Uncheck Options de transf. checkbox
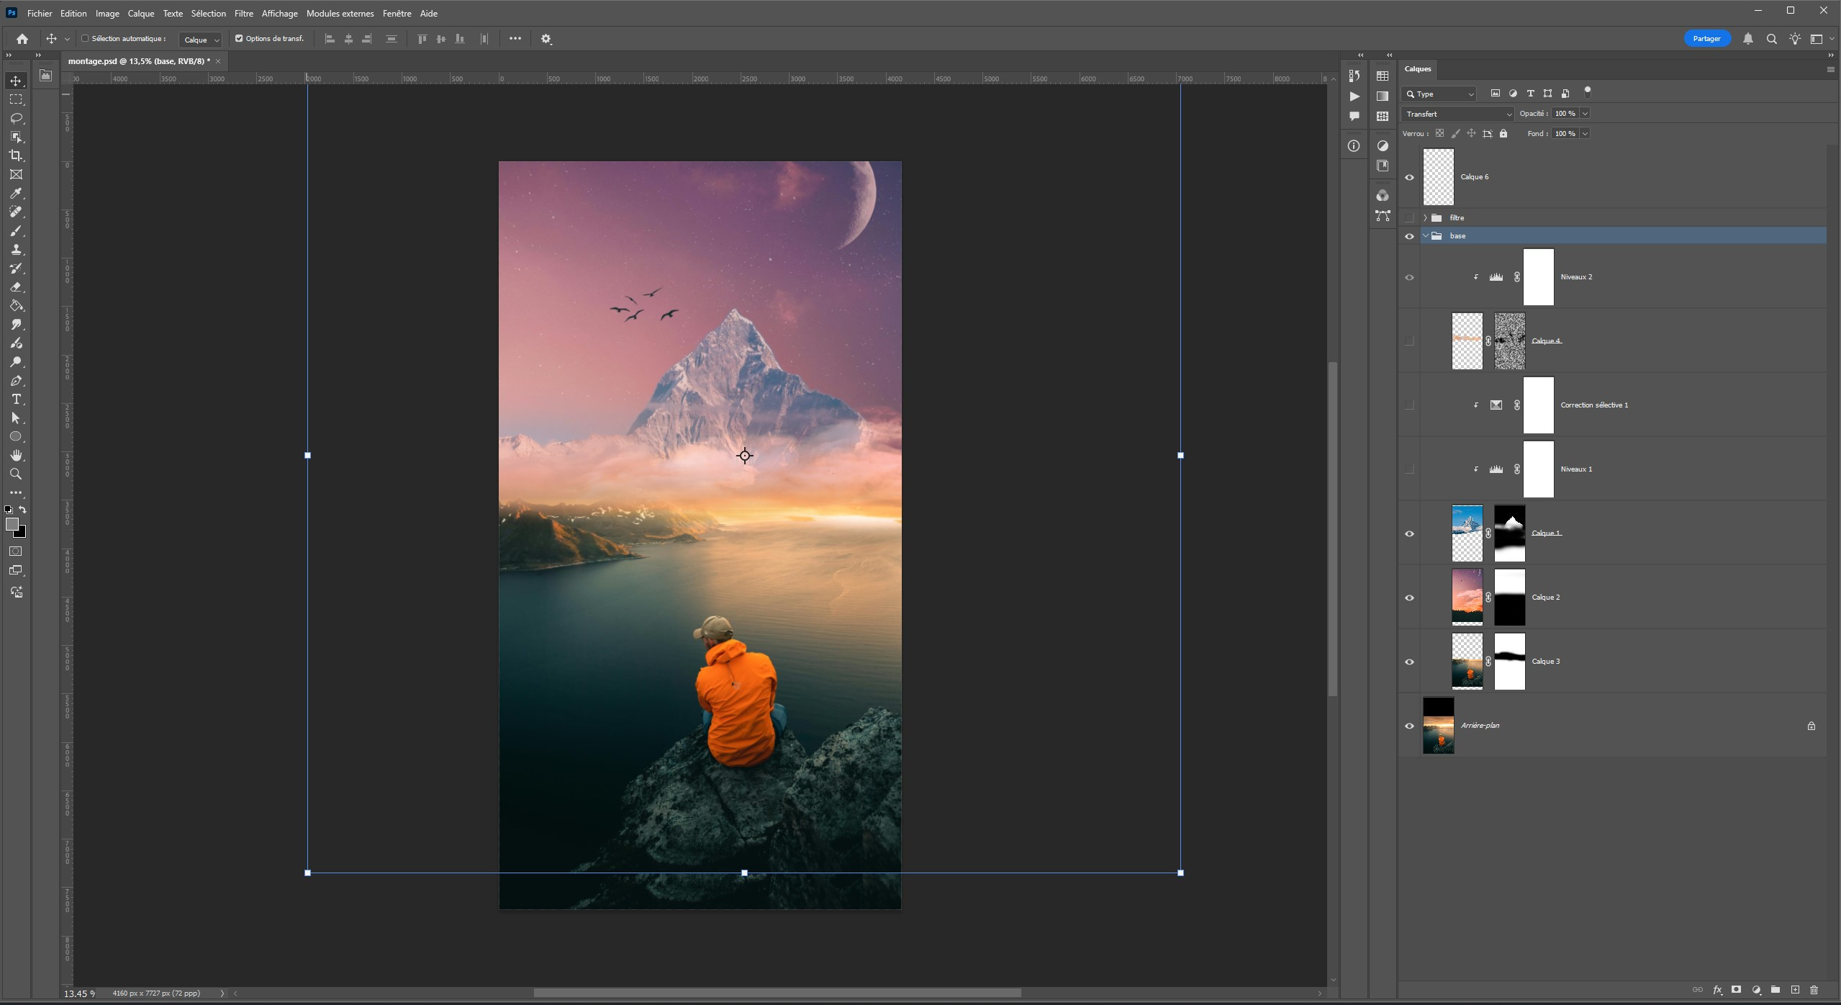Viewport: 1841px width, 1005px height. [x=239, y=39]
